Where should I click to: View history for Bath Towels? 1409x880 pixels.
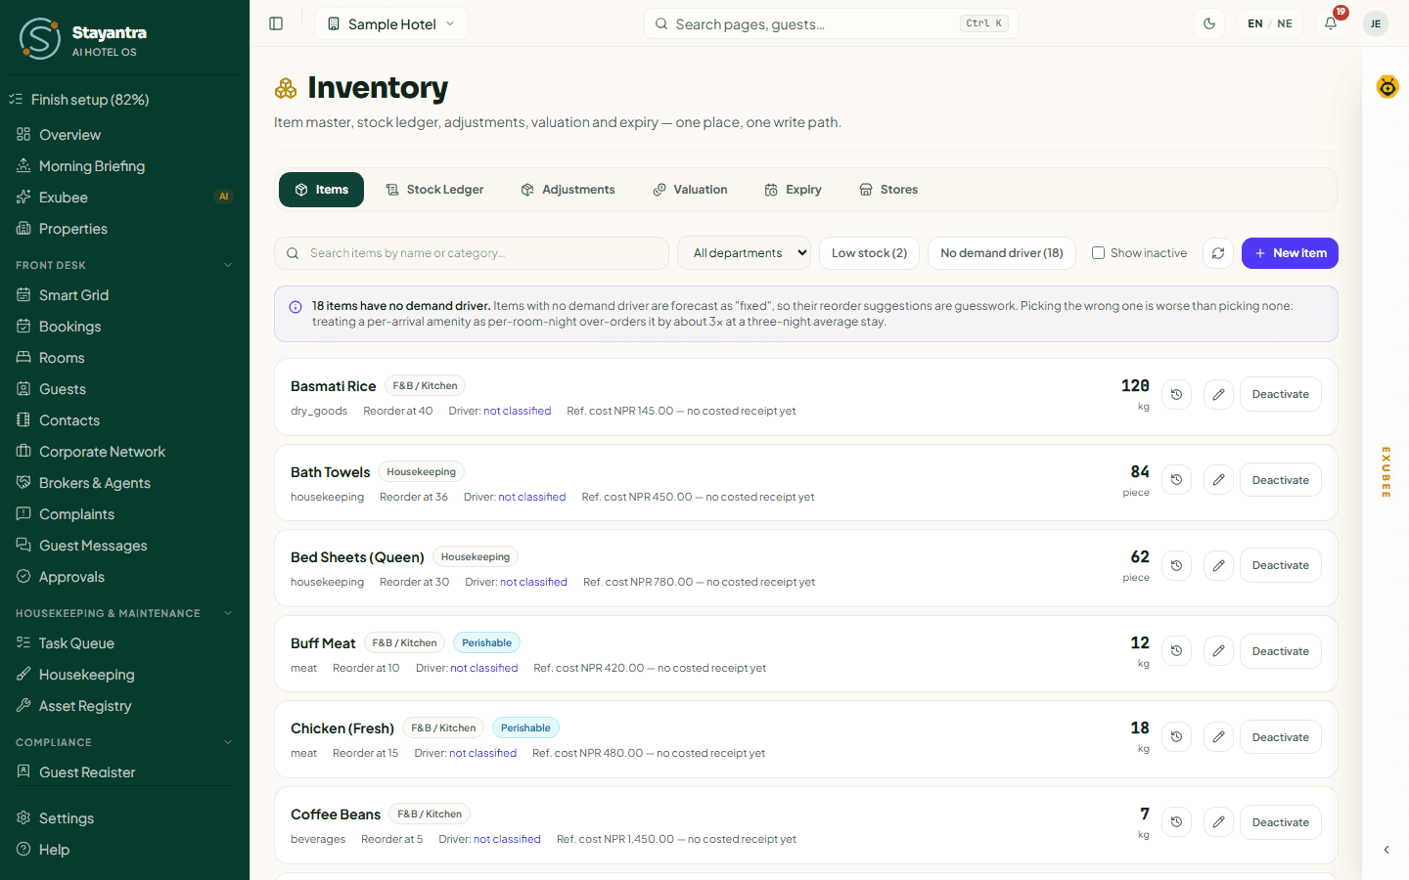[x=1177, y=480]
